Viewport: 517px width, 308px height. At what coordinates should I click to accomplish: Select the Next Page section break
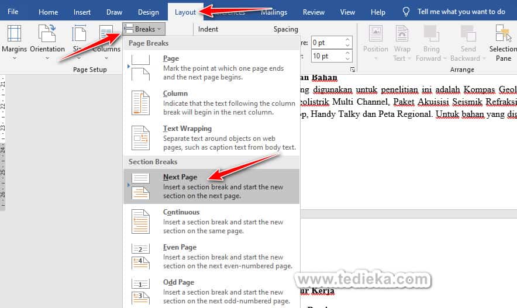(x=211, y=186)
